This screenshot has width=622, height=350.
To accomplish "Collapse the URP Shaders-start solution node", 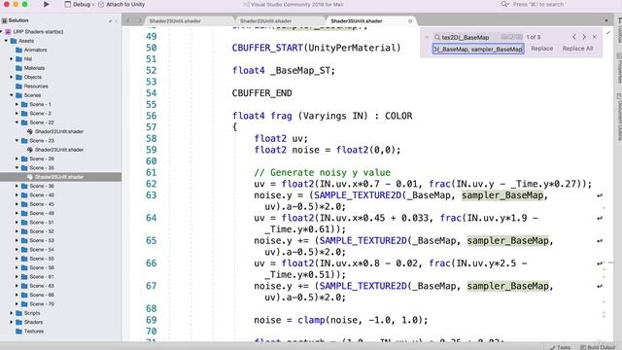I will tap(2, 32).
